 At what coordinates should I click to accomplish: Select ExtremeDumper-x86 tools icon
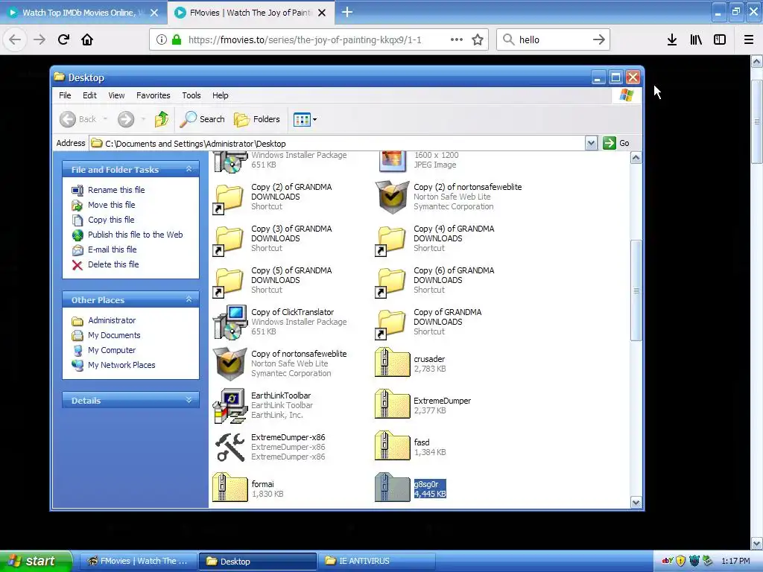tap(229, 447)
